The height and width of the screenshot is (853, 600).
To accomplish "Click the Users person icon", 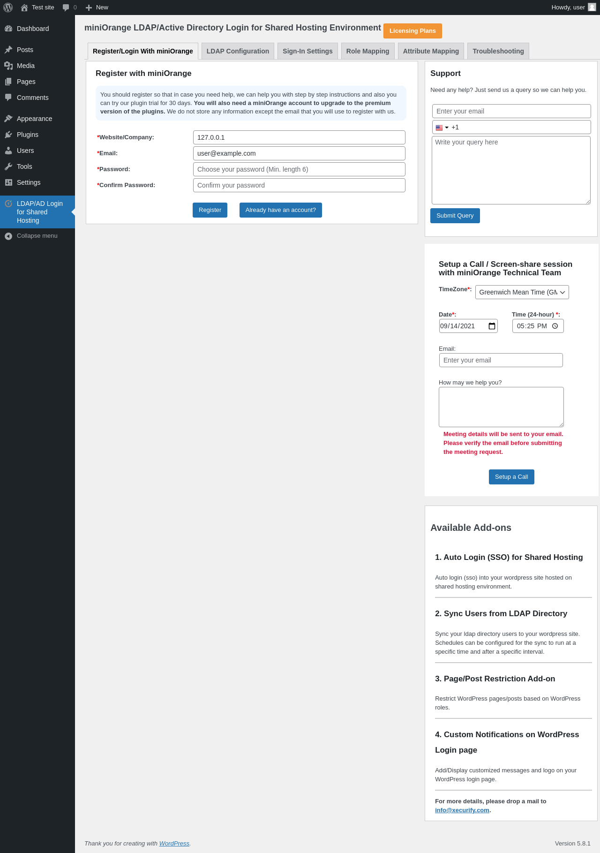I will [8, 151].
